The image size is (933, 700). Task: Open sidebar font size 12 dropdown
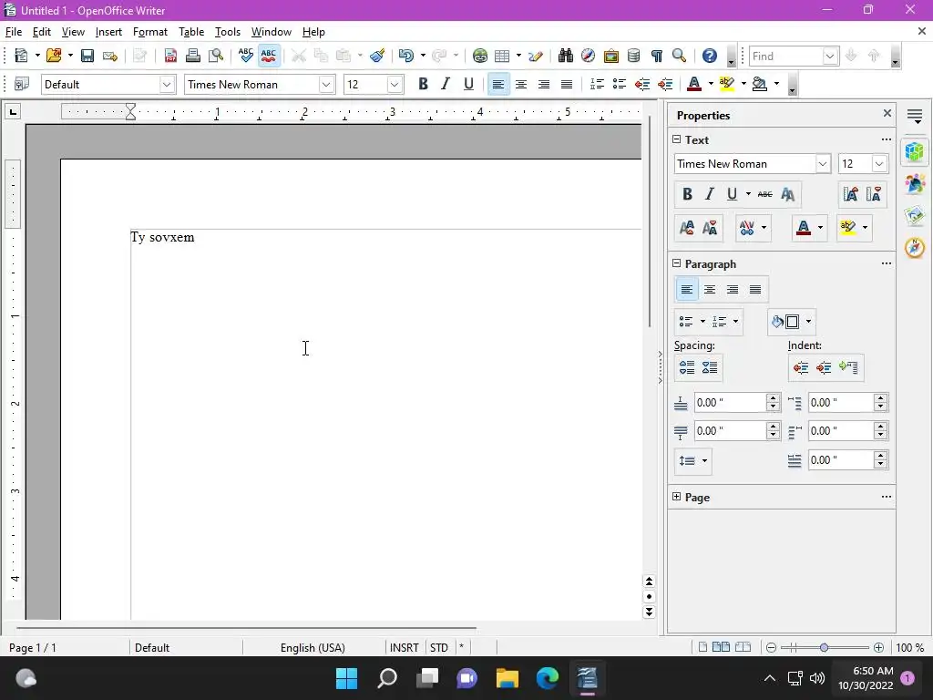pyautogui.click(x=879, y=164)
